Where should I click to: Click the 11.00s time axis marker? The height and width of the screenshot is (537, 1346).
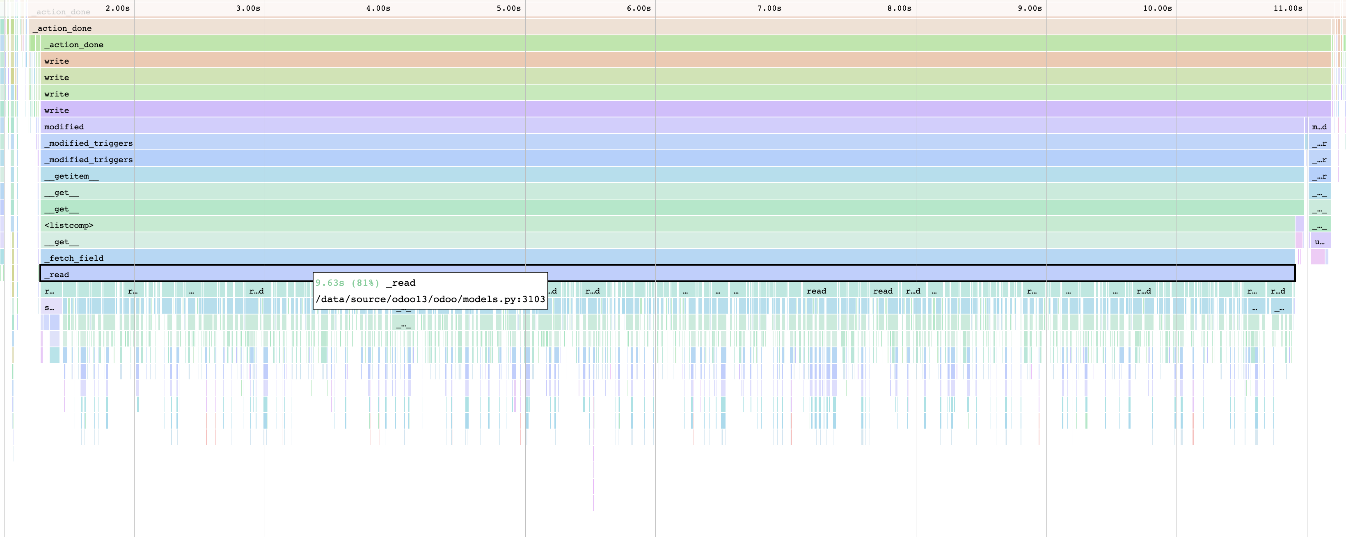tap(1287, 8)
